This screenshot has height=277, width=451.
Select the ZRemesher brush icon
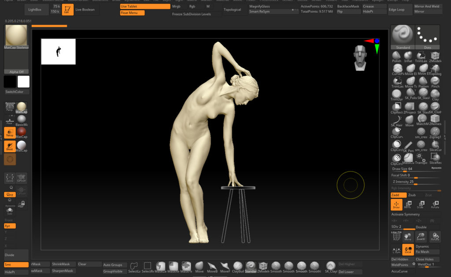tap(435, 119)
